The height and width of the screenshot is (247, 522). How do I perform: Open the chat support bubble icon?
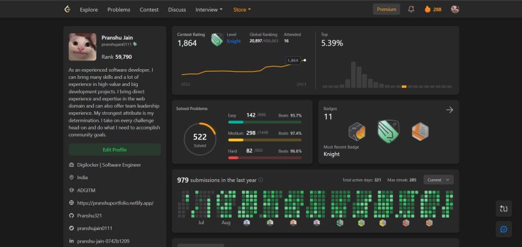(x=504, y=229)
